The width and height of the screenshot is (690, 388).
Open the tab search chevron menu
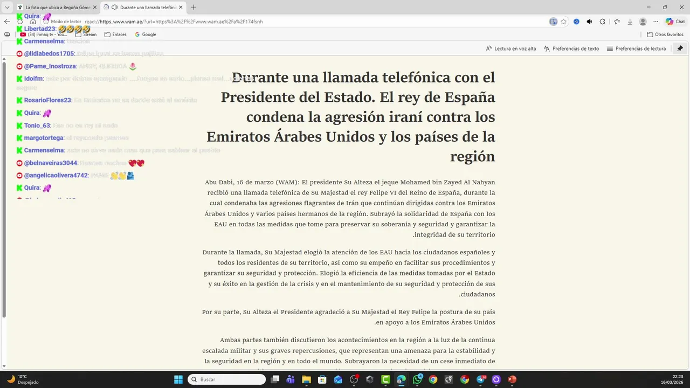[x=8, y=8]
